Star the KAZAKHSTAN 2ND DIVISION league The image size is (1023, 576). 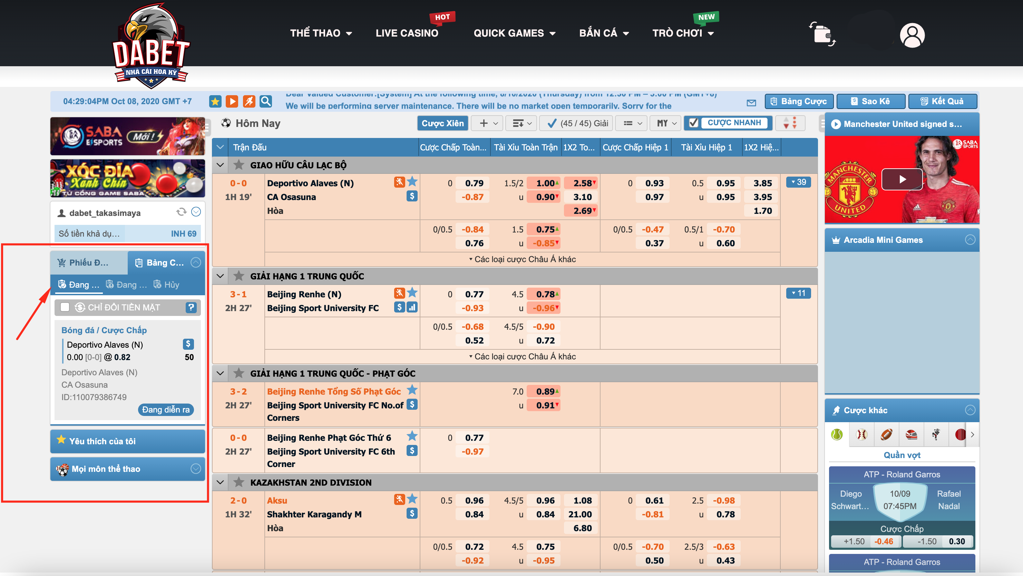click(x=239, y=482)
